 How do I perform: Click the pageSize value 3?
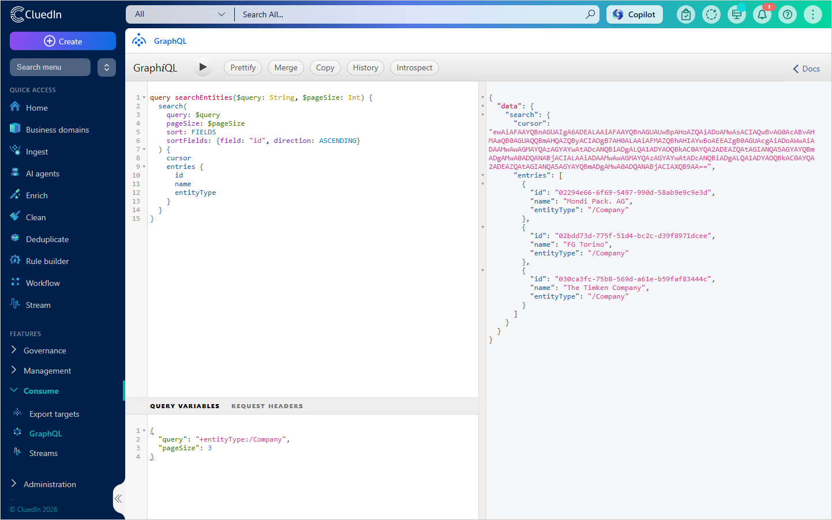coord(210,448)
